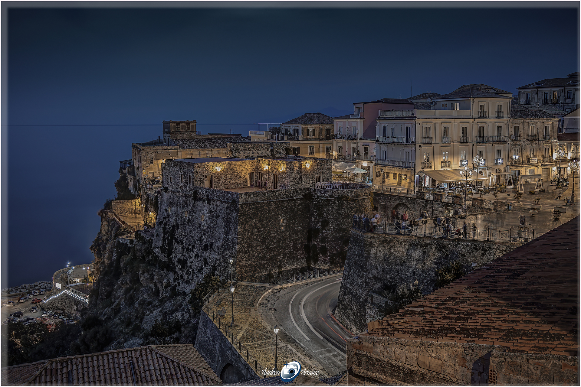Click the blue sparkle on the watermark emblem
581x387 pixels.
[x=286, y=364]
